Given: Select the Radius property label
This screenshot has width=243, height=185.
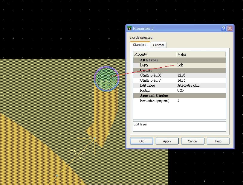Looking at the screenshot, I should click(145, 91).
